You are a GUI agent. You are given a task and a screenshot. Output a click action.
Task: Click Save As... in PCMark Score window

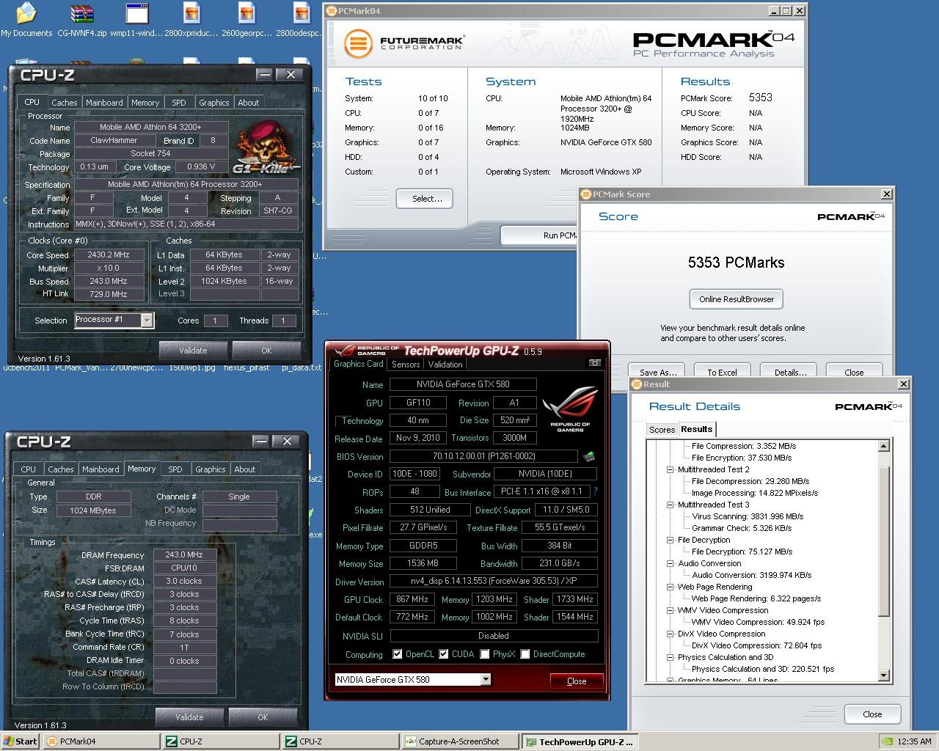pos(657,371)
